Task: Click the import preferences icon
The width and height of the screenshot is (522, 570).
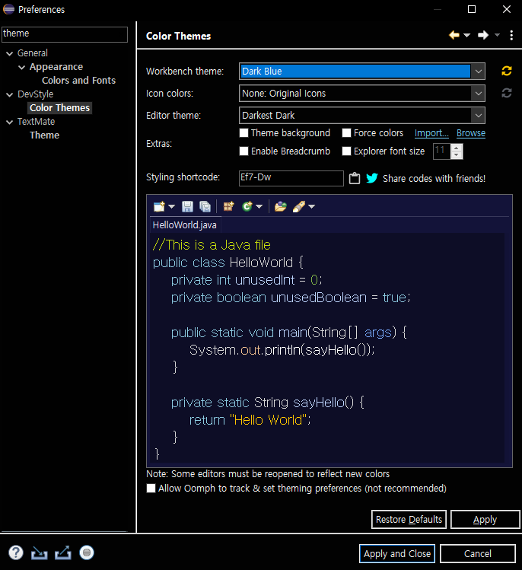Action: click(40, 552)
